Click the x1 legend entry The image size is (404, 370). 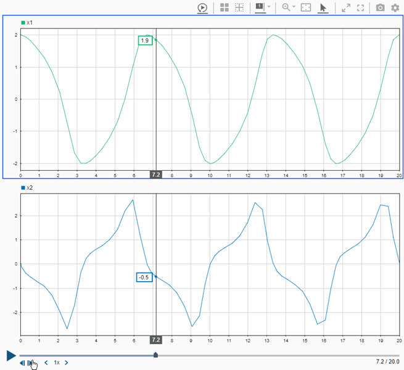27,23
